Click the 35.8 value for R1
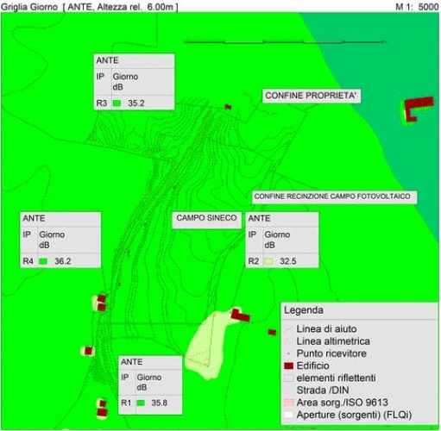The image size is (441, 431). pyautogui.click(x=160, y=403)
